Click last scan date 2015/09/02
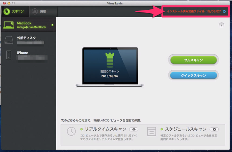The width and height of the screenshot is (232, 152). 110,76
